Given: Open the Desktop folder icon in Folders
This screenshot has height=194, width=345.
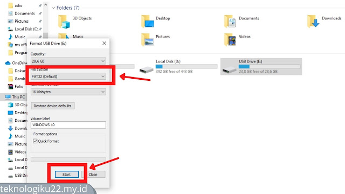Looking at the screenshot, I should pyautogui.click(x=147, y=22).
